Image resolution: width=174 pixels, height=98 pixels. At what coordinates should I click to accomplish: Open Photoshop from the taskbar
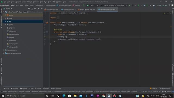point(92,96)
